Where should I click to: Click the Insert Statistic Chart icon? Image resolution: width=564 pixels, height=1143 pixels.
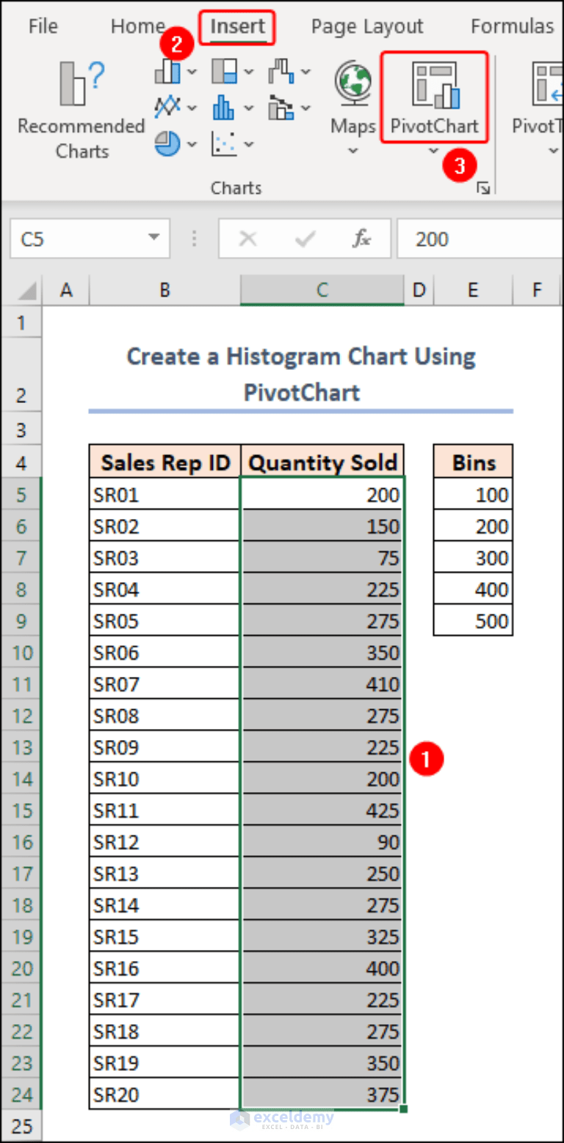pyautogui.click(x=224, y=106)
